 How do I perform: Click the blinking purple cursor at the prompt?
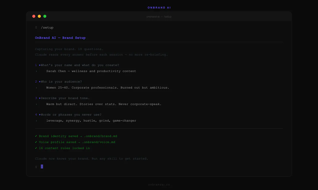[x=42, y=166]
